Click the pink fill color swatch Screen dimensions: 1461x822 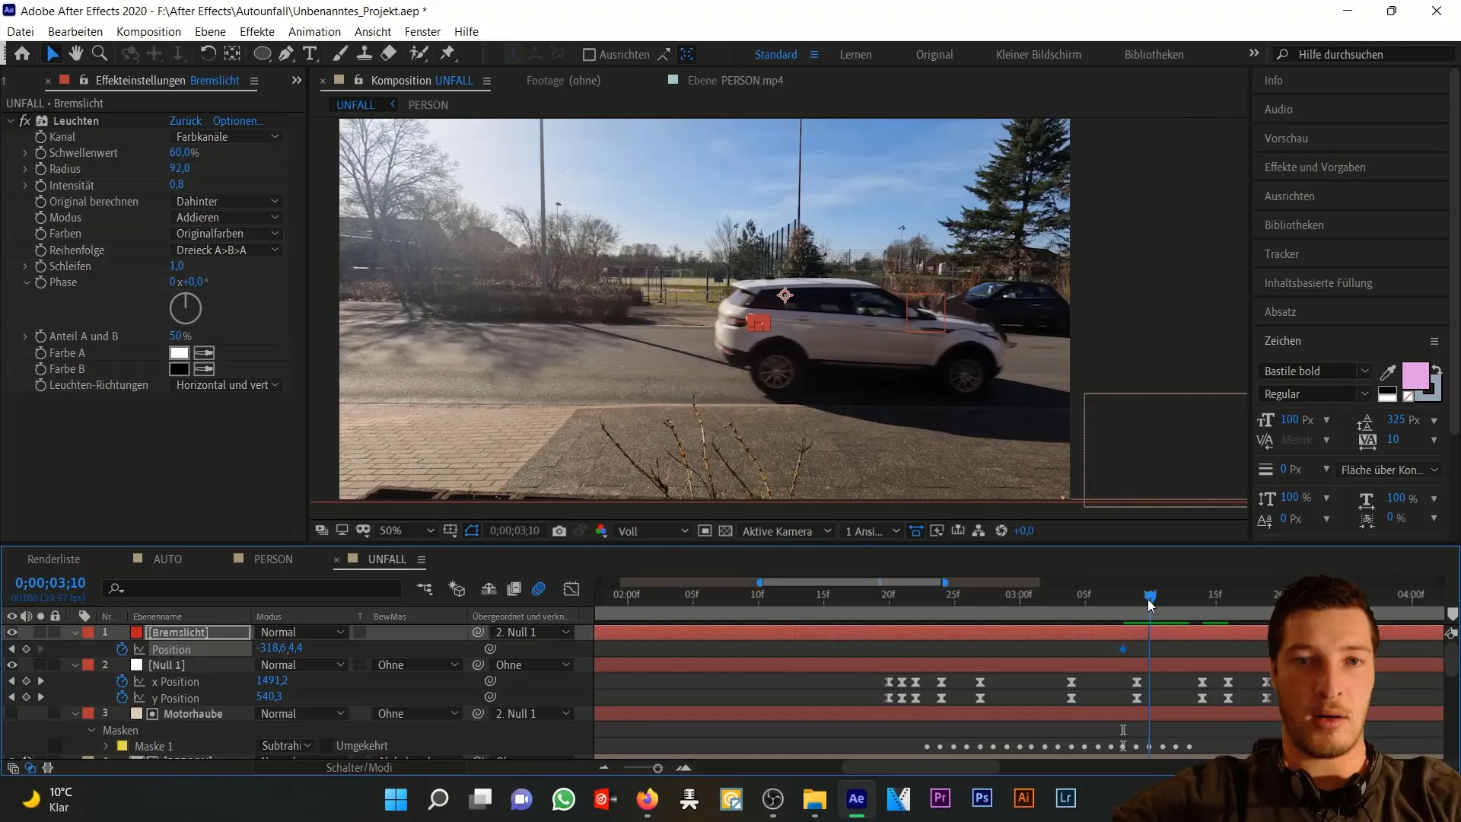(x=1415, y=376)
